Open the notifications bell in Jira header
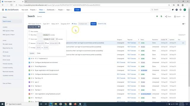The height and width of the screenshot is (106, 190). pos(173,10)
